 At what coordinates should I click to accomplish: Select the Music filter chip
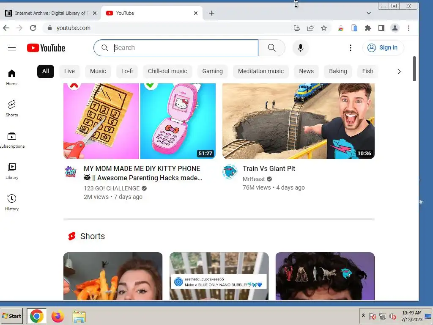click(98, 71)
